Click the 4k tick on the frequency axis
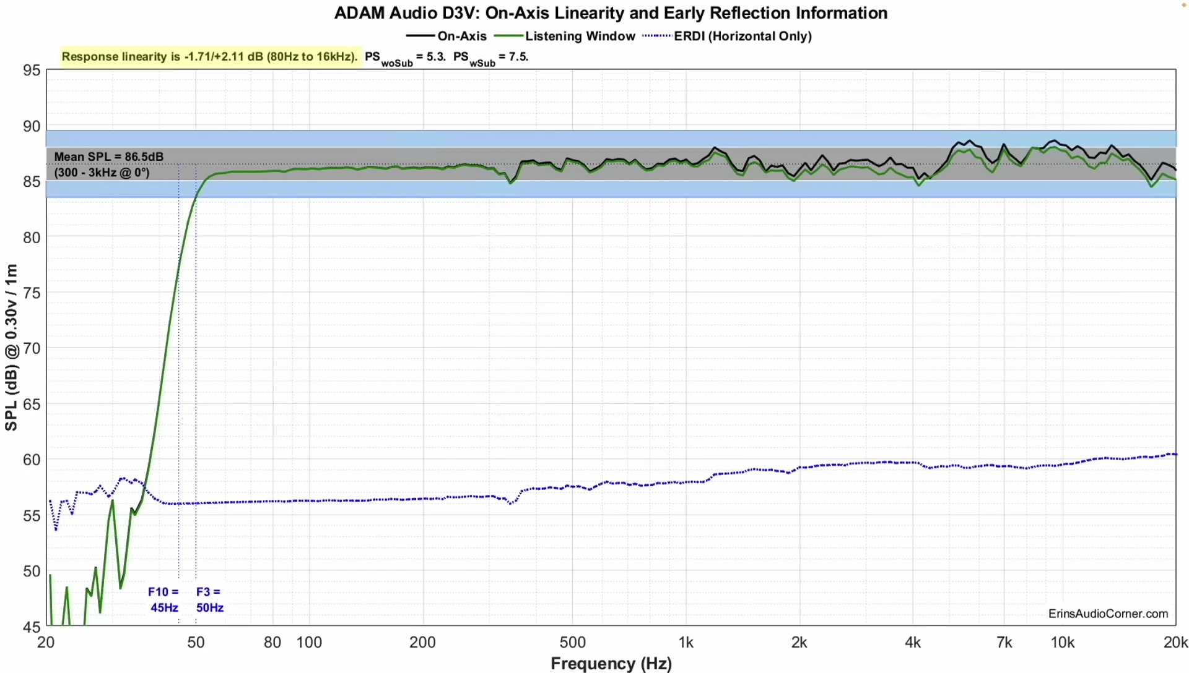 click(912, 642)
